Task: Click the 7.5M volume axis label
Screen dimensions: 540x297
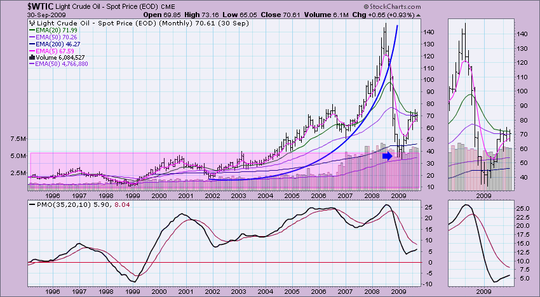Action: pyautogui.click(x=19, y=139)
